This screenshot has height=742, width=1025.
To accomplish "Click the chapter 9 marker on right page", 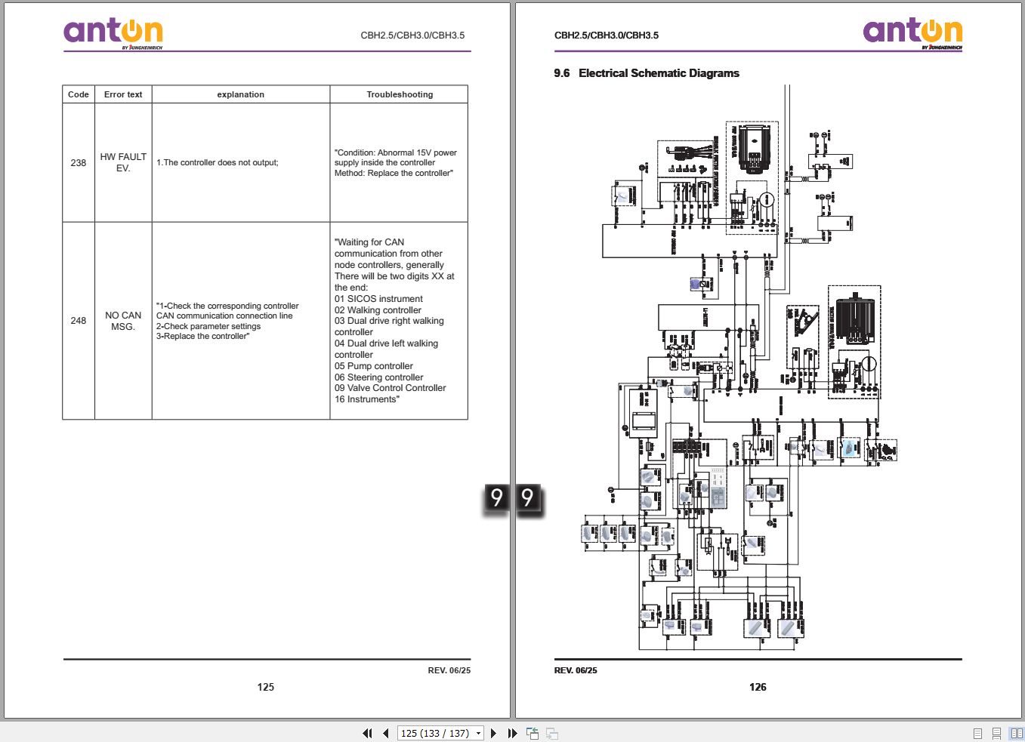I will [x=528, y=497].
